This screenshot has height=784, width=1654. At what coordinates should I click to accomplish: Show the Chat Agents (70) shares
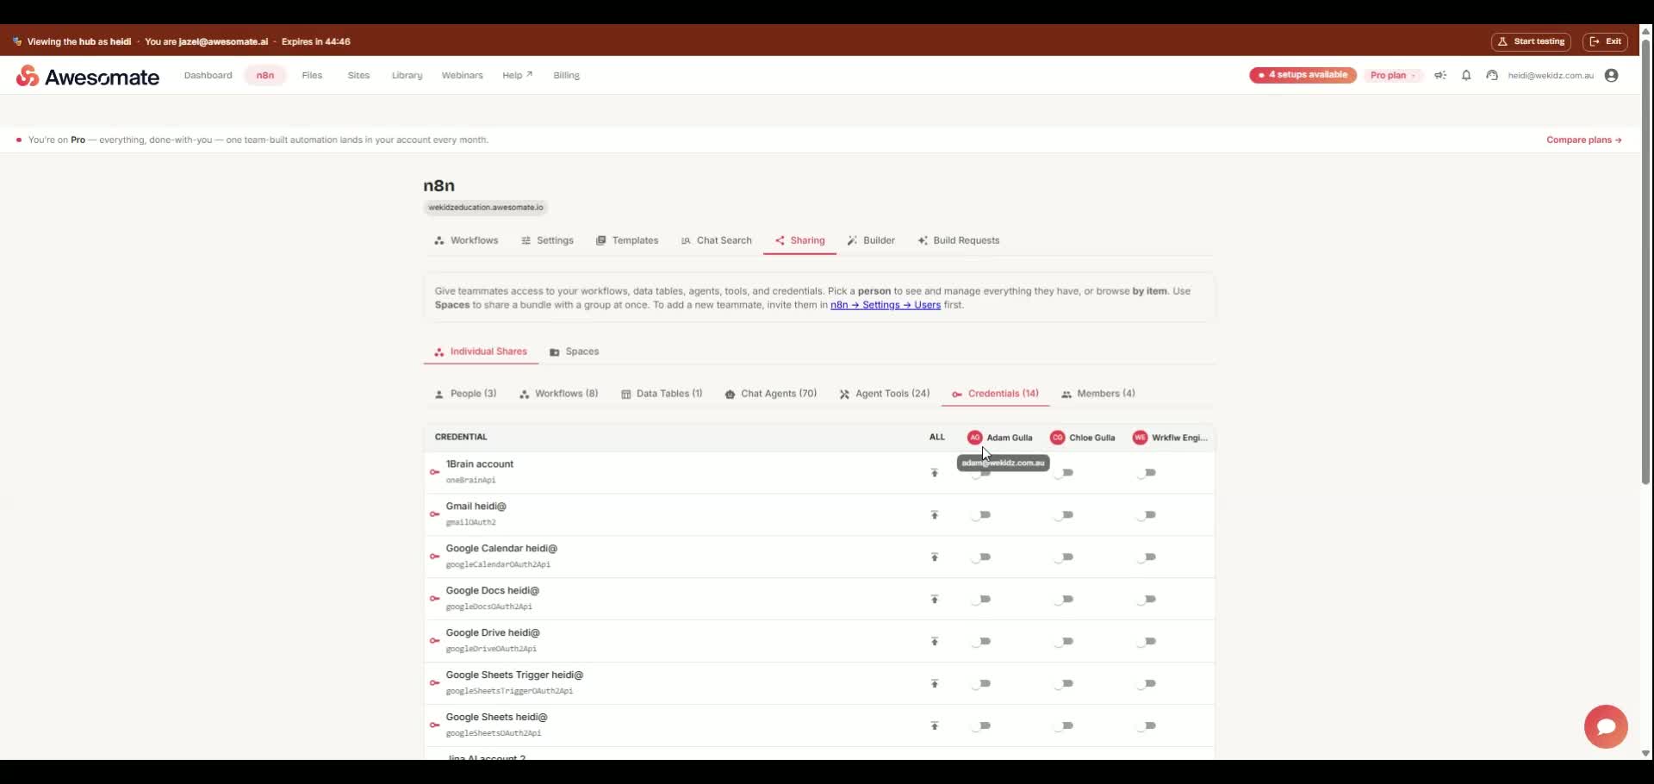click(x=771, y=394)
